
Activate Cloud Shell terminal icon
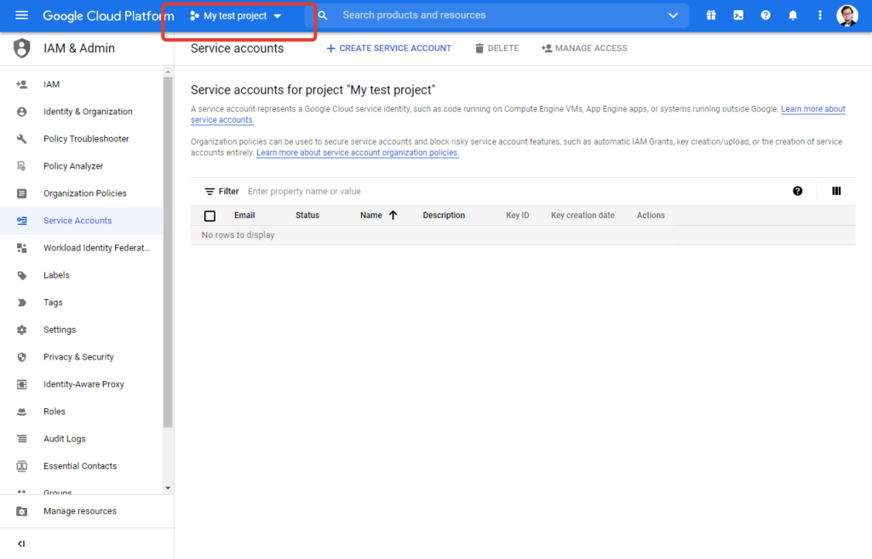click(x=738, y=15)
